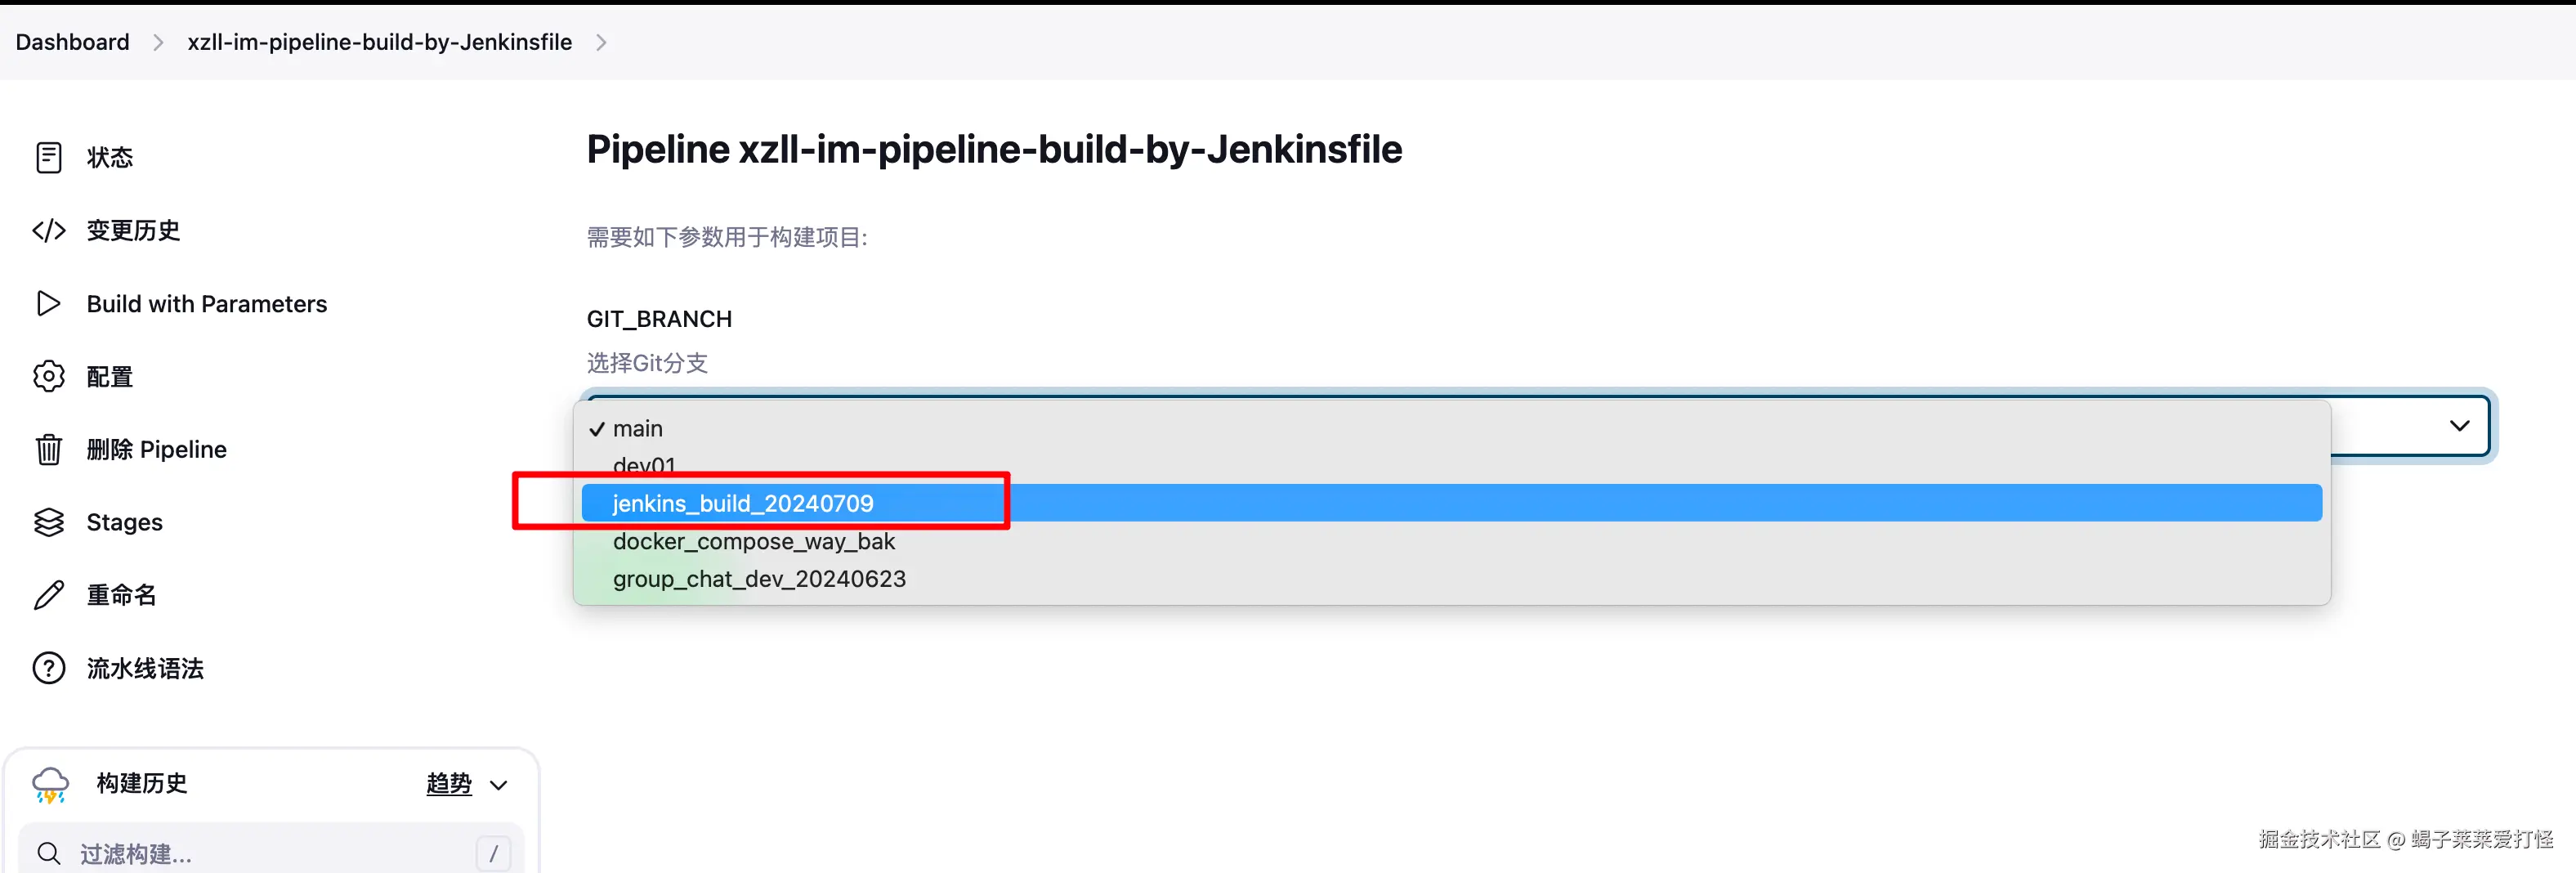
Task: Click the 趋势 trend link
Action: (x=448, y=784)
